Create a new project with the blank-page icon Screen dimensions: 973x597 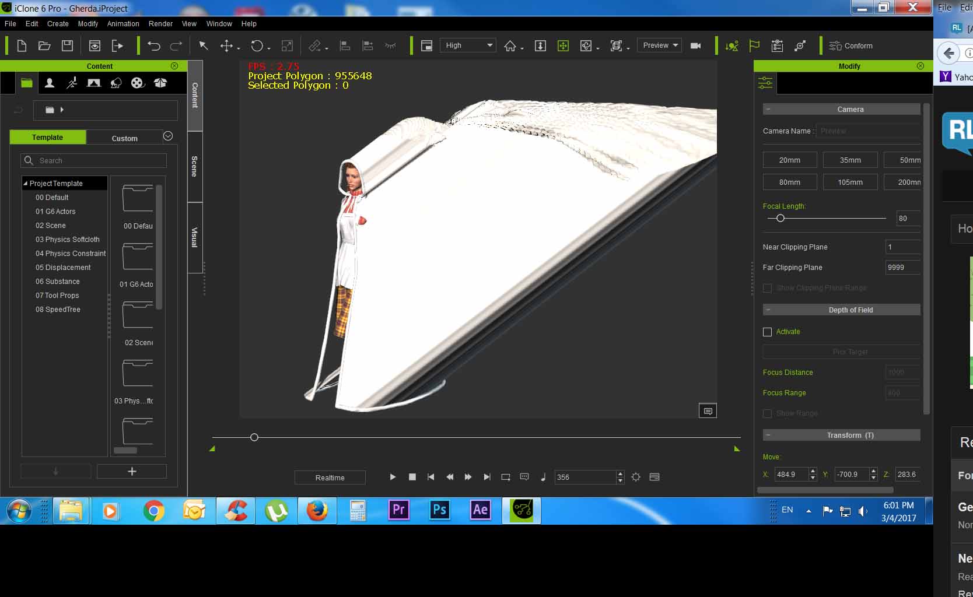coord(22,45)
